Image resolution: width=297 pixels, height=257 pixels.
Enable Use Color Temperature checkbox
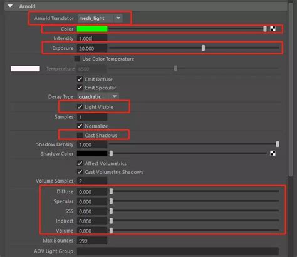77,59
